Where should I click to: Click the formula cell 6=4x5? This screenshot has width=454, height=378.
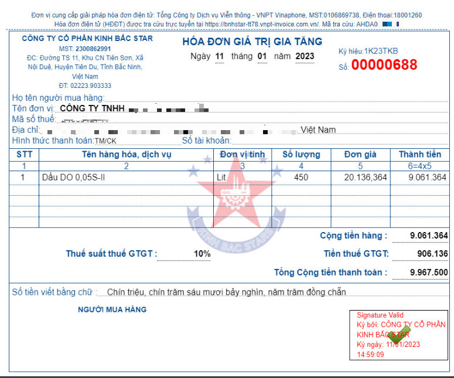[420, 166]
